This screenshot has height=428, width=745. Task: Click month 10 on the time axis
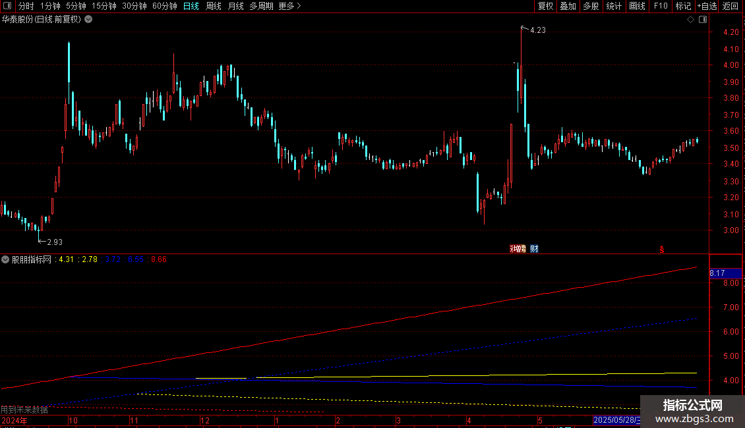tap(73, 420)
